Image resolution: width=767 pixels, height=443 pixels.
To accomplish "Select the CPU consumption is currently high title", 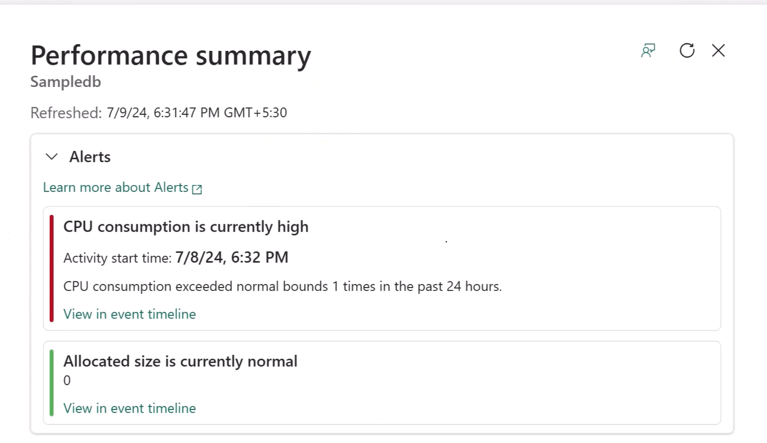I will (186, 227).
